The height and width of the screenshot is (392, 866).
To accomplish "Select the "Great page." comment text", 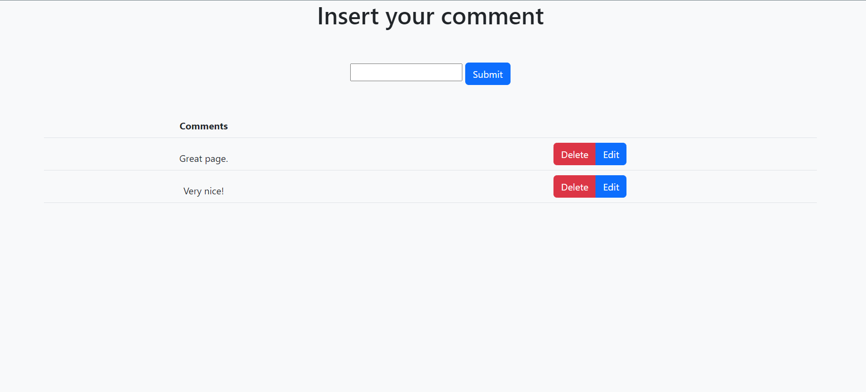I will pyautogui.click(x=203, y=159).
